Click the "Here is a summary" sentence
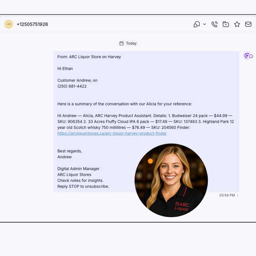Screen dimensions: 256x256 click(x=124, y=104)
